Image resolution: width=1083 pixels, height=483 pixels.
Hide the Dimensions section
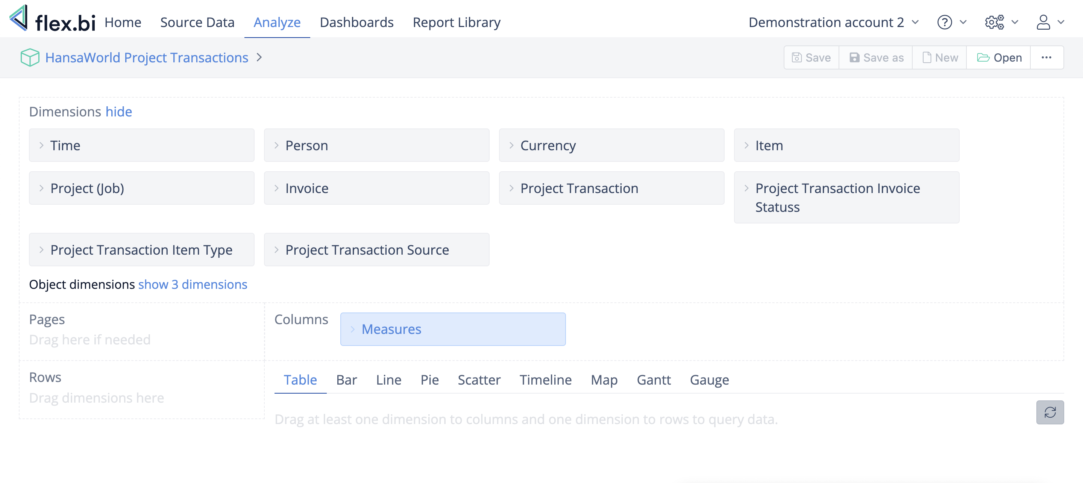click(118, 112)
